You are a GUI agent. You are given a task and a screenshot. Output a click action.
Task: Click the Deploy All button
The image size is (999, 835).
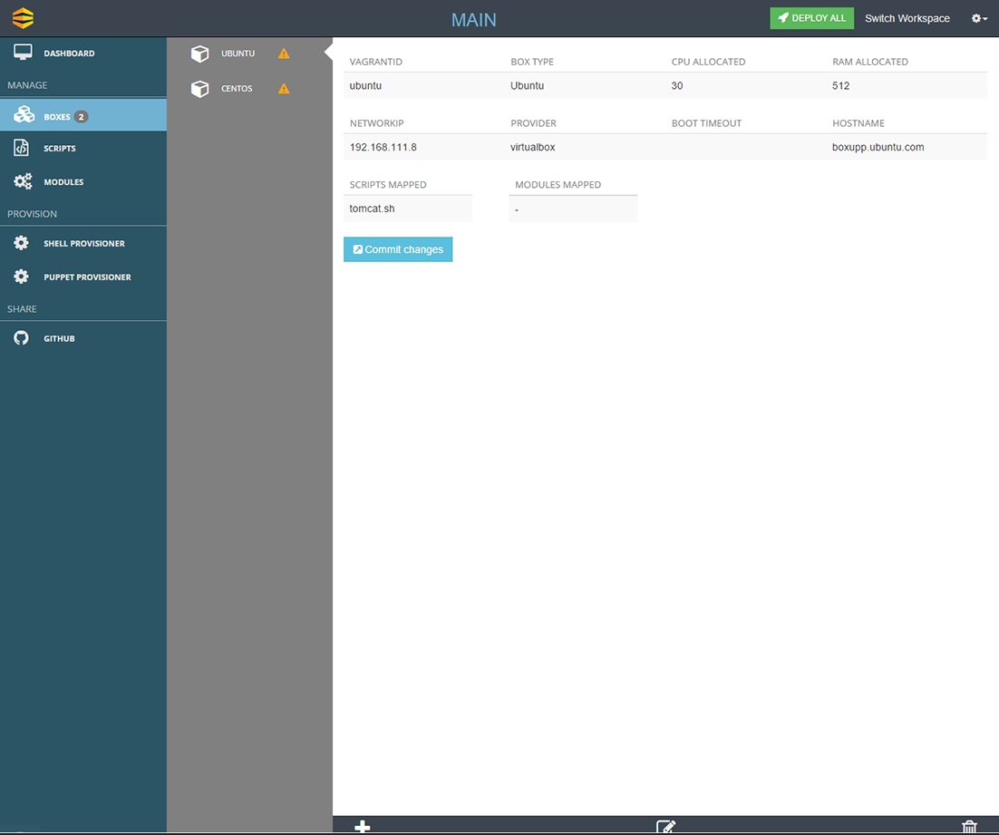click(x=811, y=17)
